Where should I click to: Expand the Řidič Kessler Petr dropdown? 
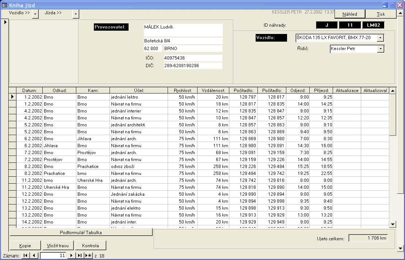[380, 49]
